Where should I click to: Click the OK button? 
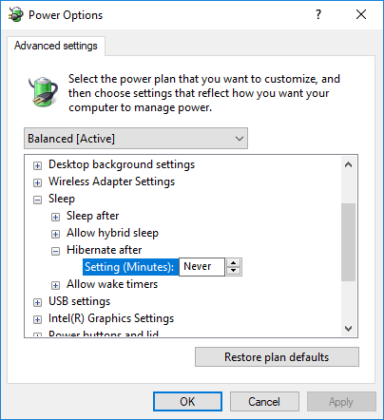(187, 402)
